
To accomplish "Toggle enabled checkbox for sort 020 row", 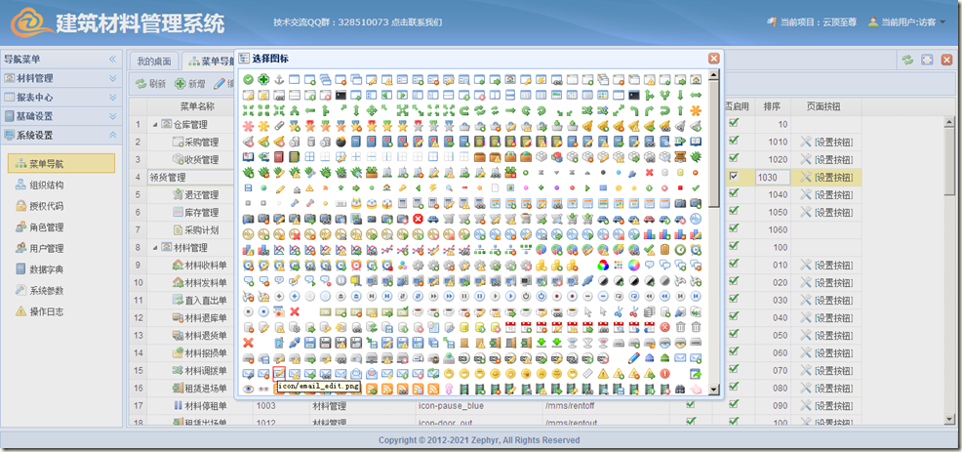I will point(733,282).
